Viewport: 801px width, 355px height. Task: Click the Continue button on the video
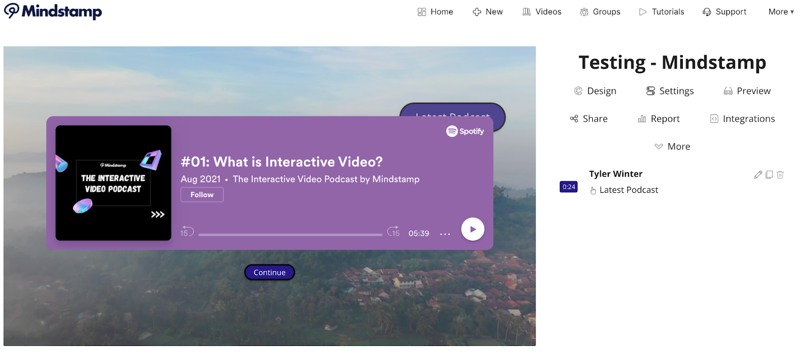tap(269, 272)
